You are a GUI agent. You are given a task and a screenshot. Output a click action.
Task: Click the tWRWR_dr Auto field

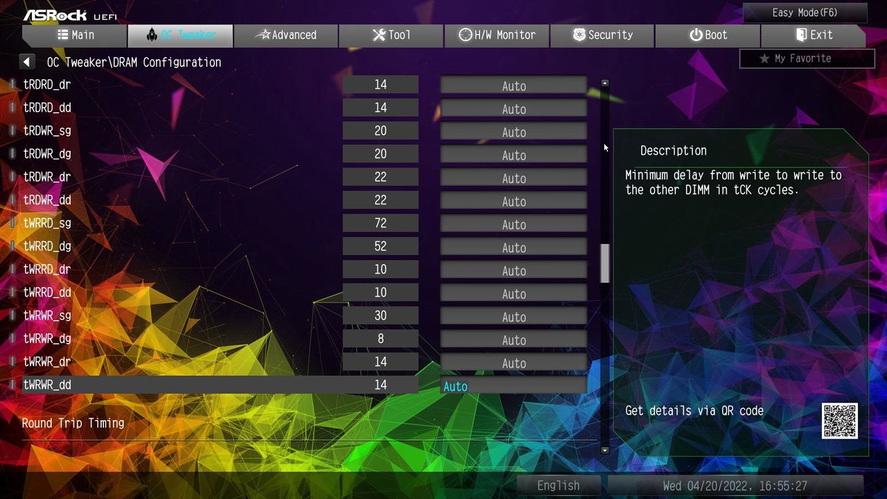[513, 363]
